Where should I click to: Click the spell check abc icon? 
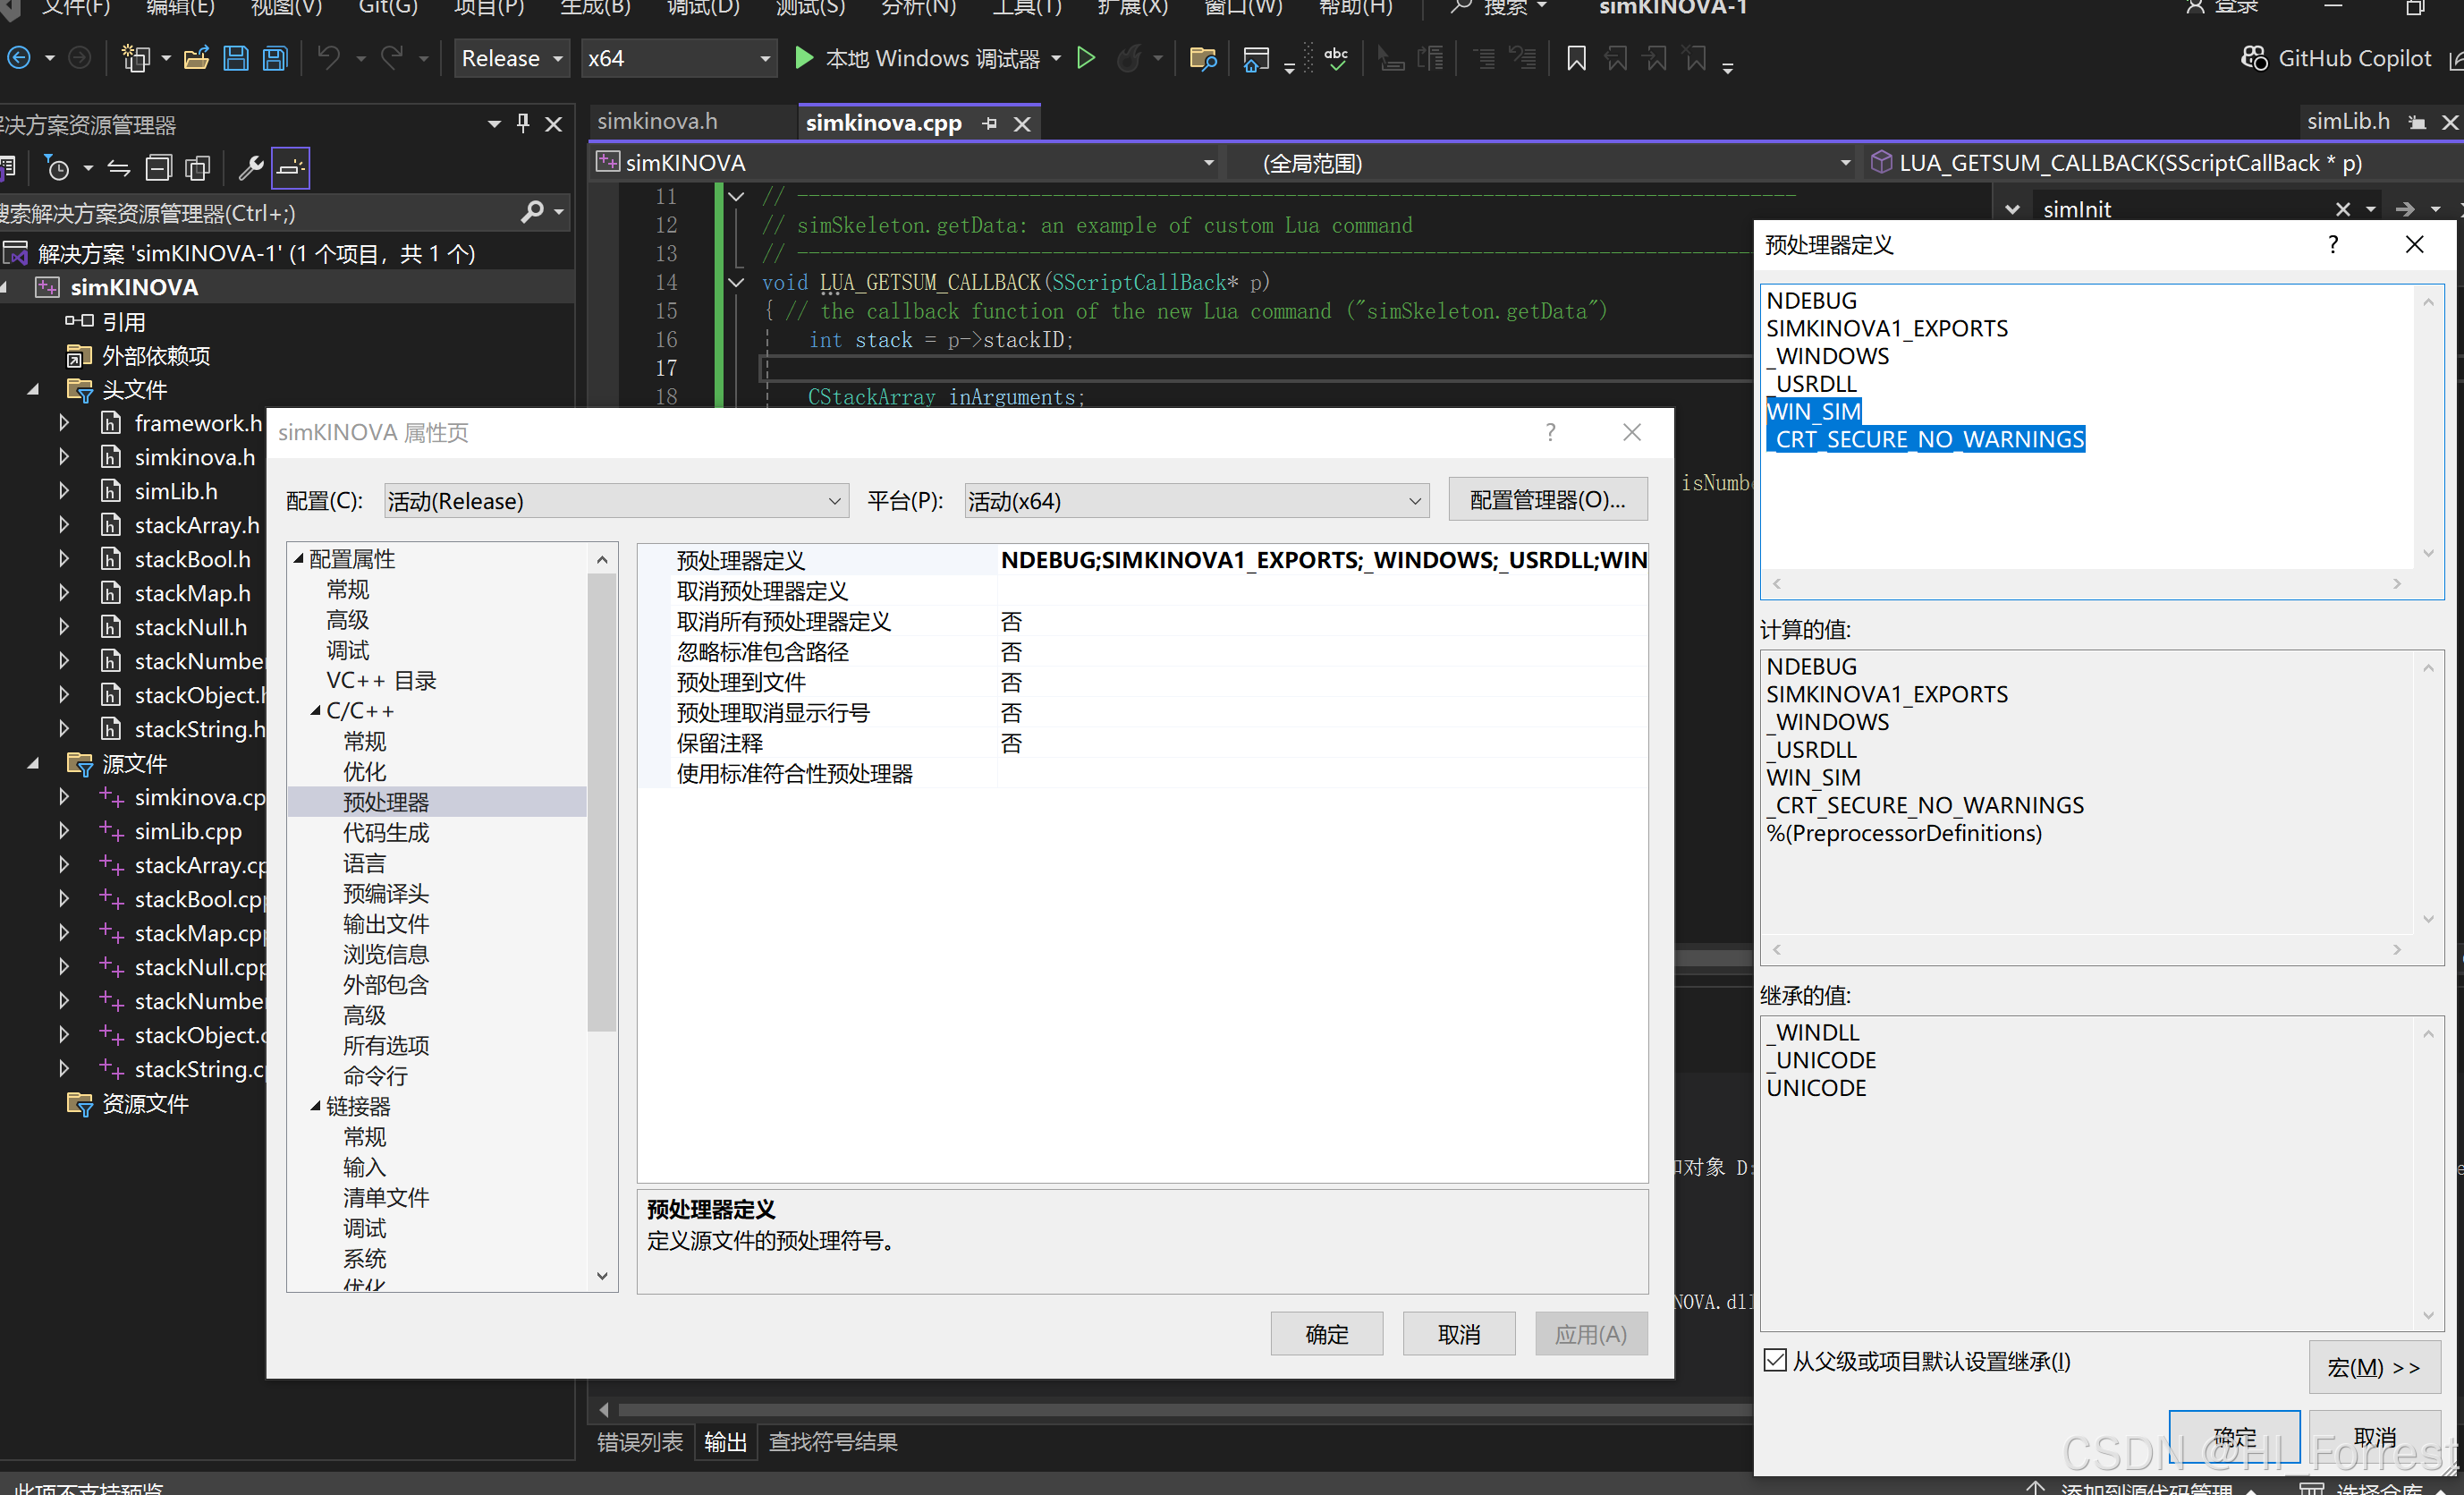pos(1336,58)
